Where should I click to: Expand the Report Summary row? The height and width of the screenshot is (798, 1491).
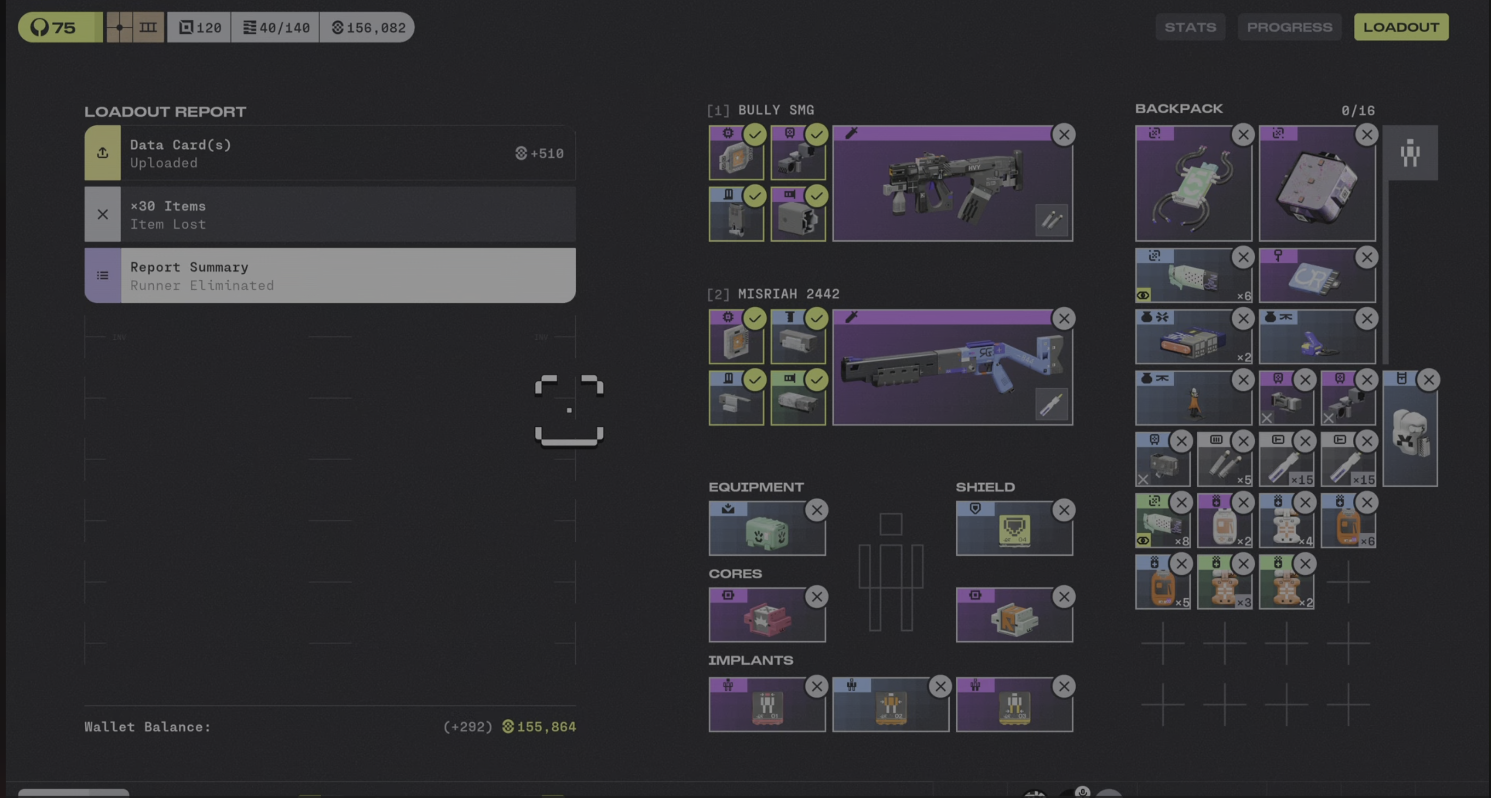pyautogui.click(x=347, y=276)
